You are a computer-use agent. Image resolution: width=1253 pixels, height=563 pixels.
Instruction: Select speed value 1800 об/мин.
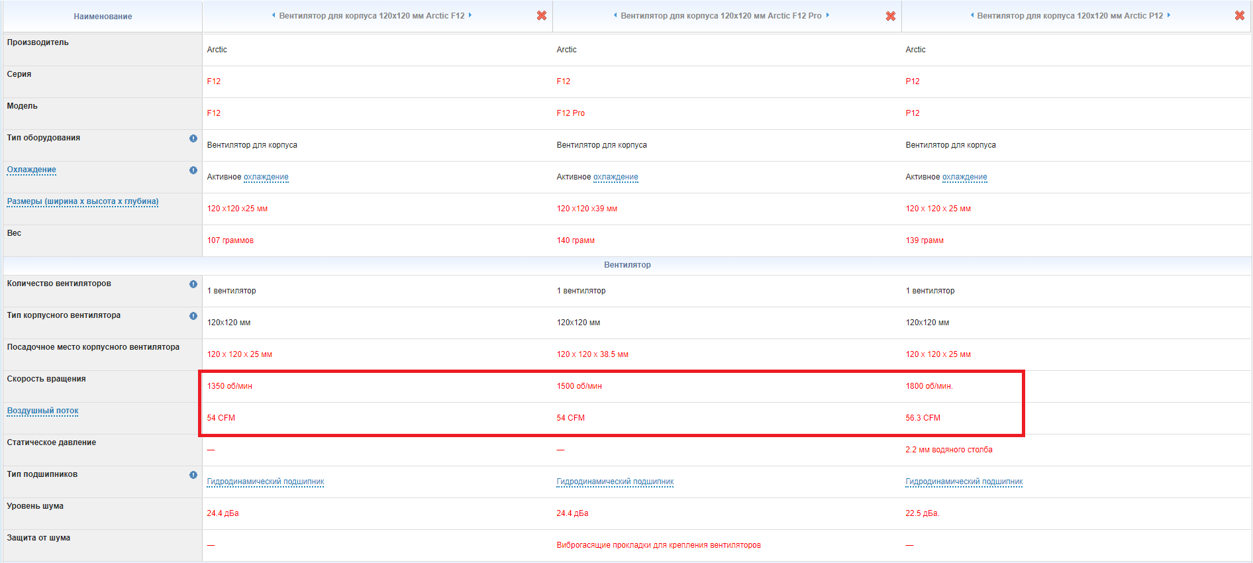coord(929,386)
